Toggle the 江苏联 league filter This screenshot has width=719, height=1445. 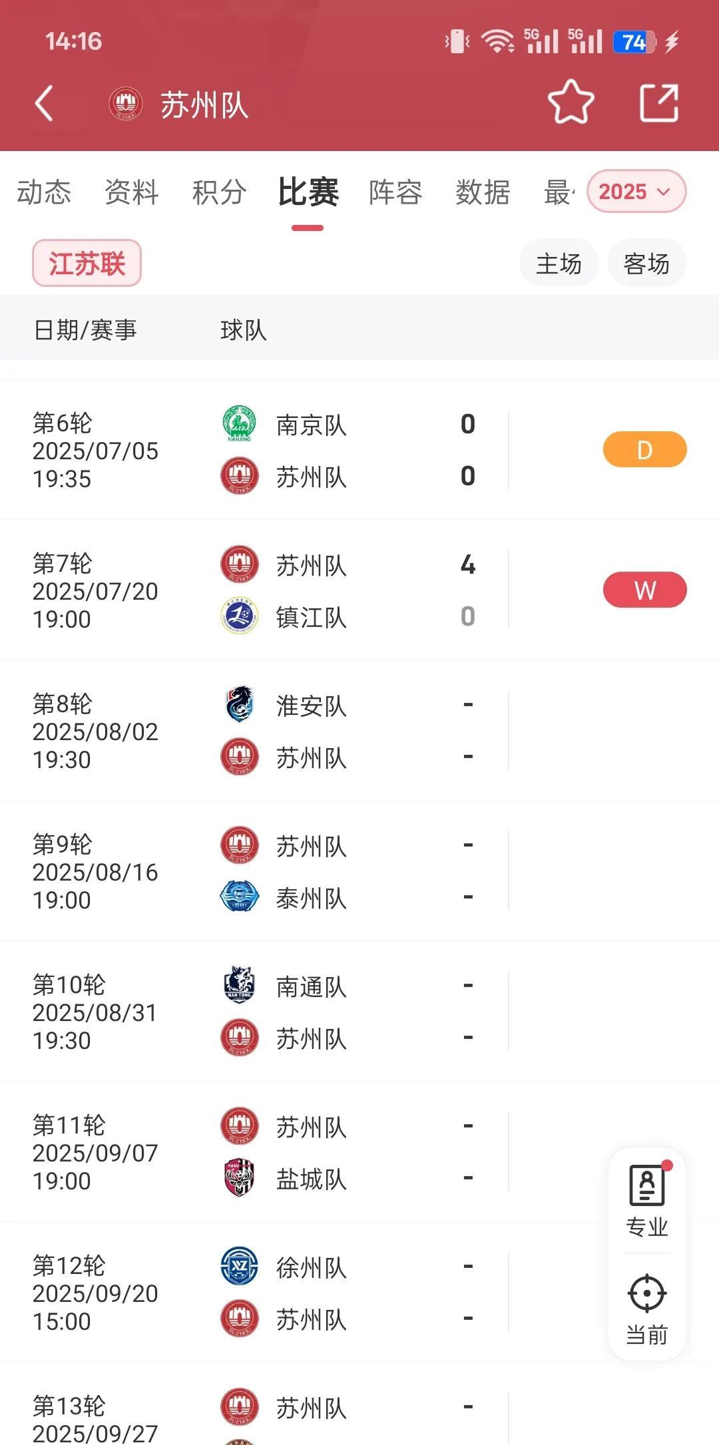[87, 264]
